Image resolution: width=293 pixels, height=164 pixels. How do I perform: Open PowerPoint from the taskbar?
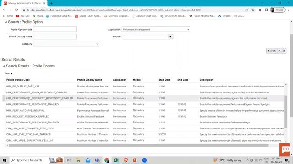(x=135, y=160)
